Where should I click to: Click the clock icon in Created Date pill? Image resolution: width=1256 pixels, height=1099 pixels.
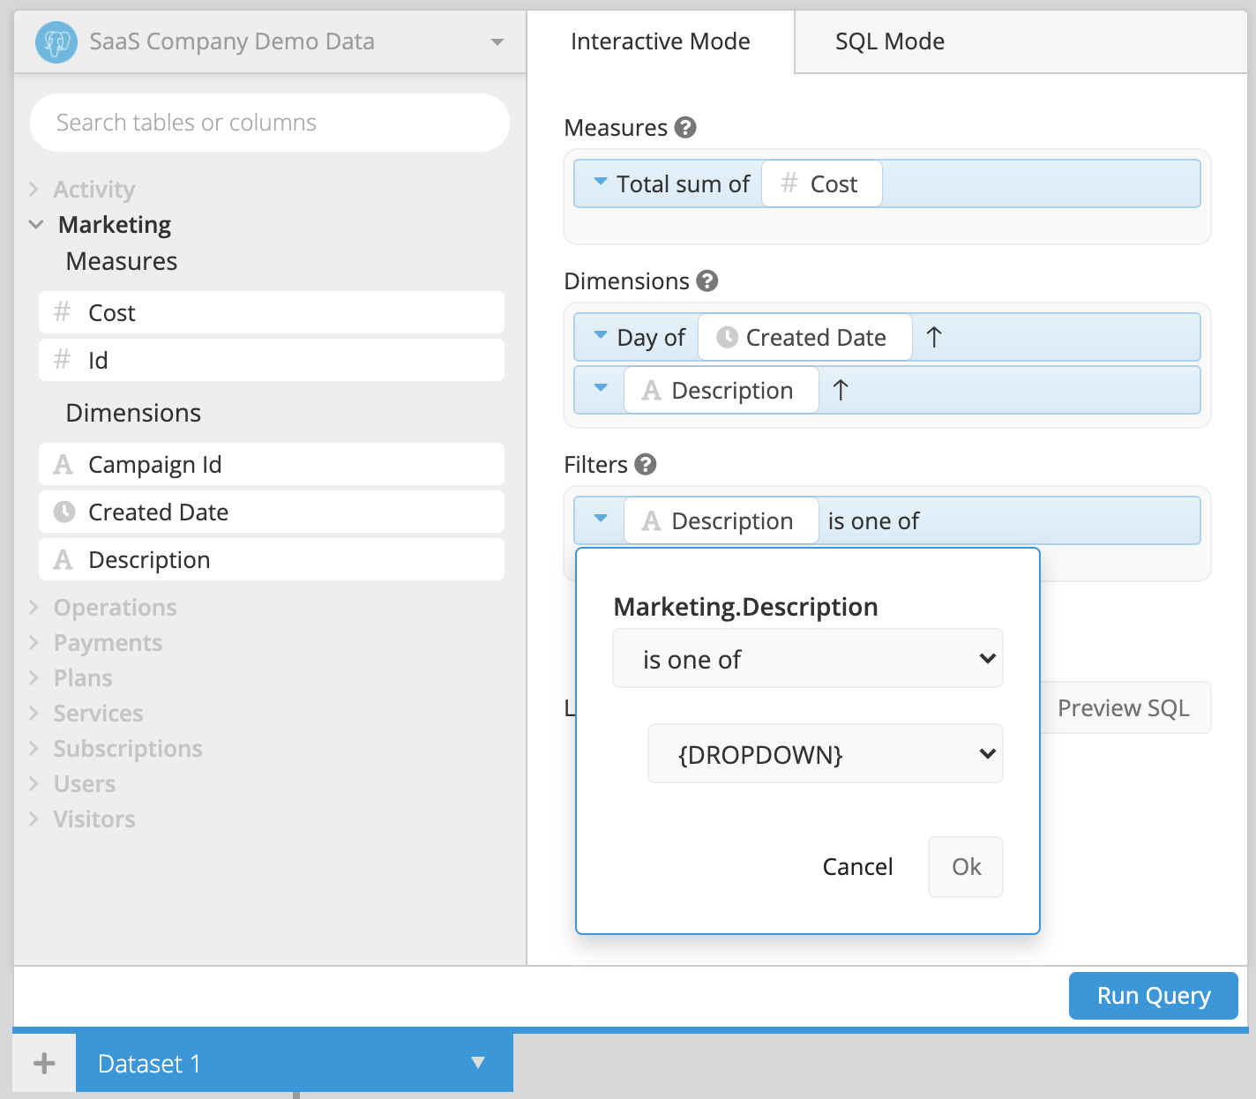[x=727, y=337]
